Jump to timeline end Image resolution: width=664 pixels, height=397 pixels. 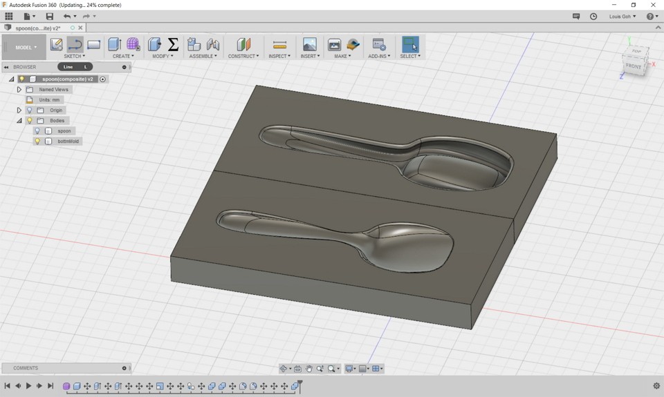[x=50, y=385]
